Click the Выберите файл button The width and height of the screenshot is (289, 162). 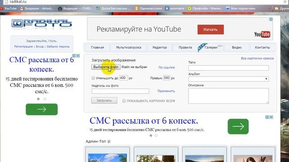point(106,67)
